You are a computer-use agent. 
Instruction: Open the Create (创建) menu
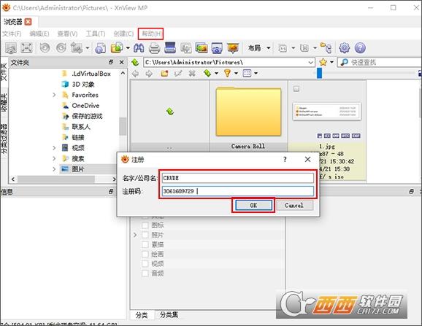pyautogui.click(x=123, y=34)
